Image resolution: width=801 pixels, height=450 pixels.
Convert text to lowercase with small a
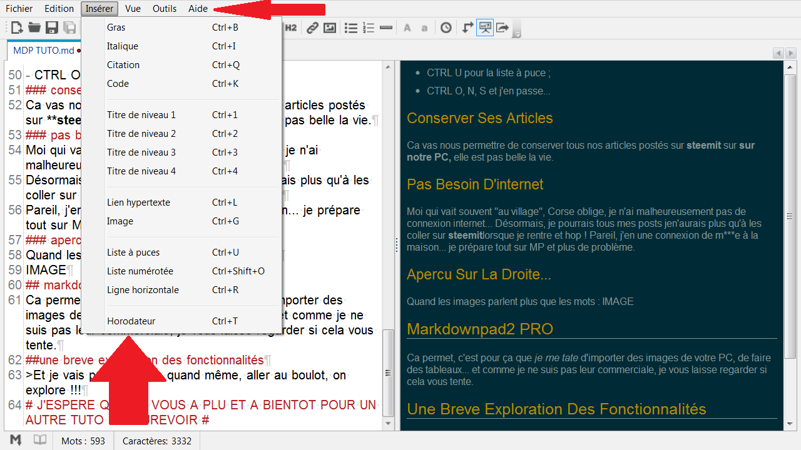click(x=424, y=27)
